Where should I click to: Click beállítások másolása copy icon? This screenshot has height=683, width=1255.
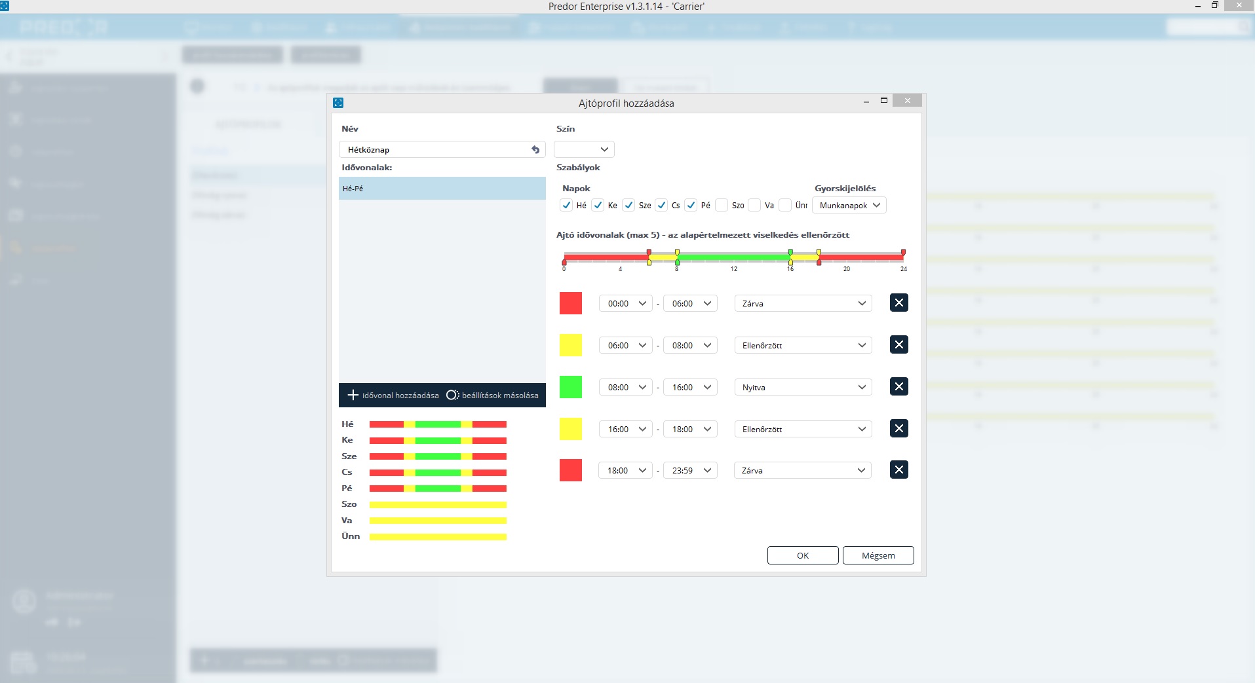coord(452,395)
